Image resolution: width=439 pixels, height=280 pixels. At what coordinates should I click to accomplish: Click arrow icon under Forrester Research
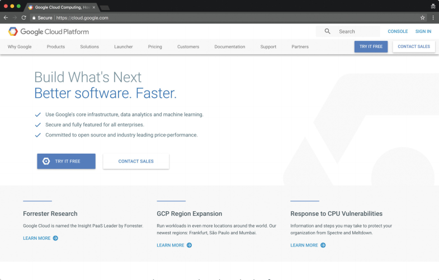coord(55,238)
